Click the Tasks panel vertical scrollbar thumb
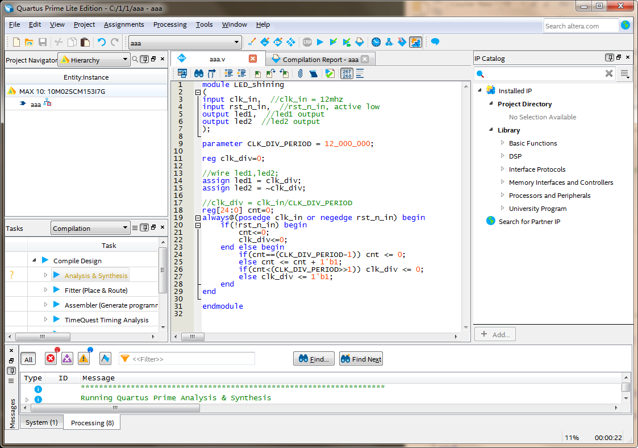Viewport: 638px width, 448px height. point(162,269)
